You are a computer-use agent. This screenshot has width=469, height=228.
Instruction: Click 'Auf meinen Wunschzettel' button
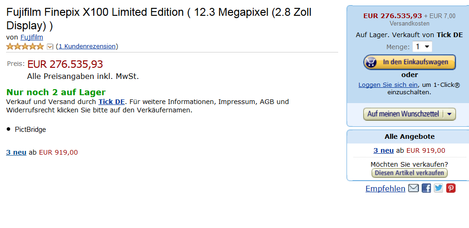point(403,114)
